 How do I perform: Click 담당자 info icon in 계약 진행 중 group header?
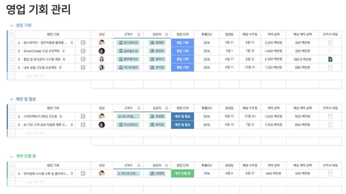click(167, 165)
